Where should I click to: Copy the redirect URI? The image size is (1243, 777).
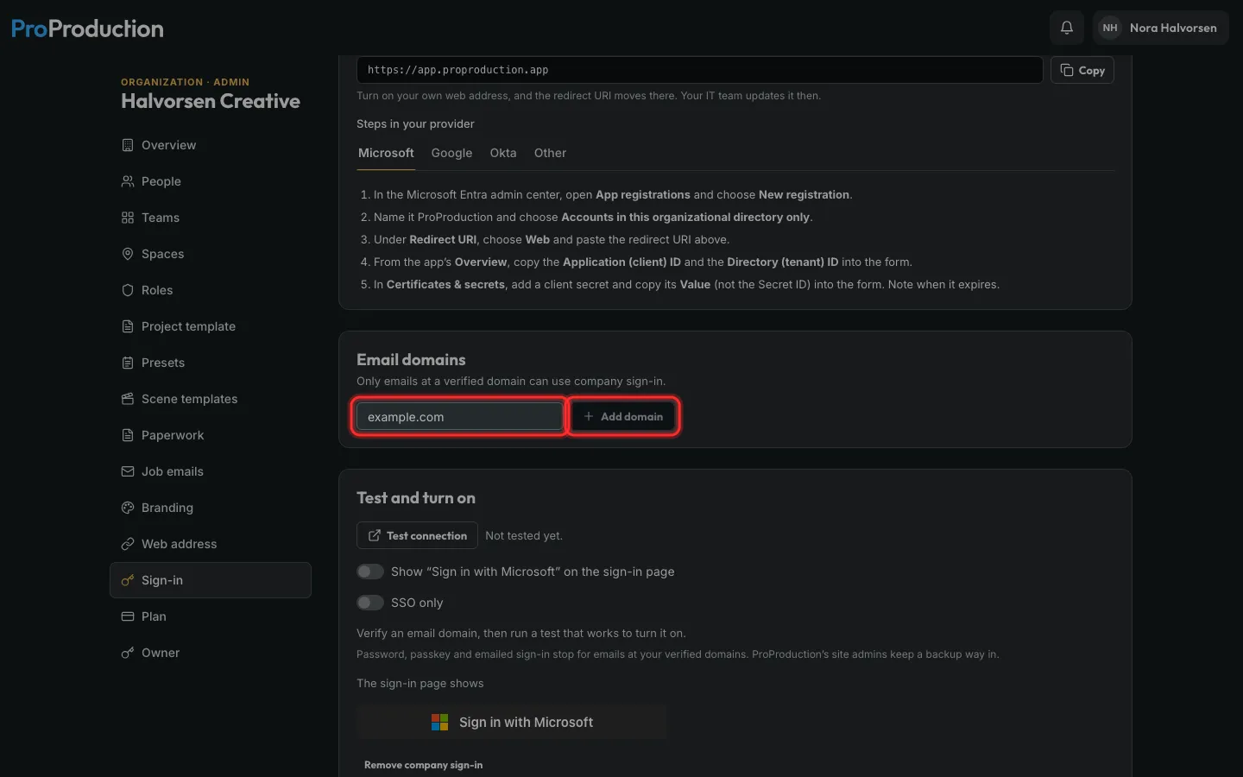[x=1082, y=70]
